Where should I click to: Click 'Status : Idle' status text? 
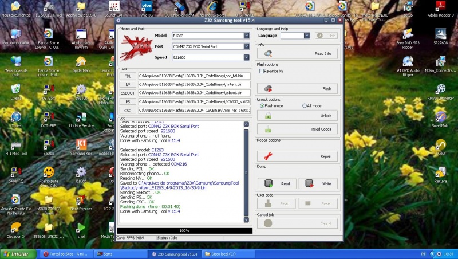click(167, 238)
